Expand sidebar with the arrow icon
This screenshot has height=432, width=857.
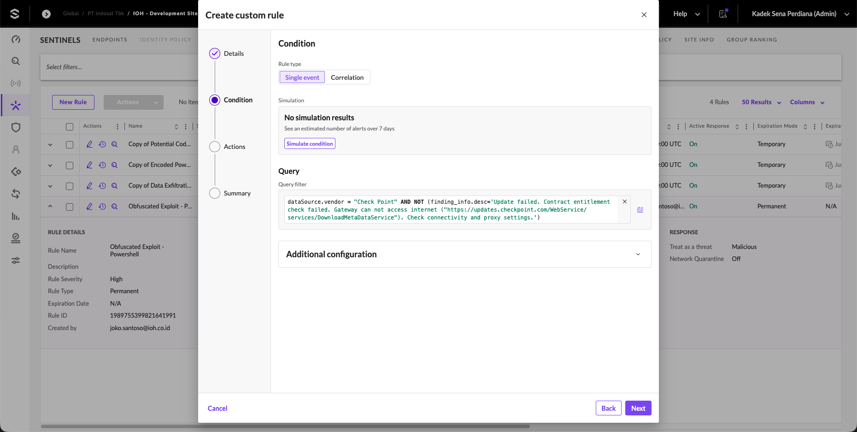[x=46, y=14]
